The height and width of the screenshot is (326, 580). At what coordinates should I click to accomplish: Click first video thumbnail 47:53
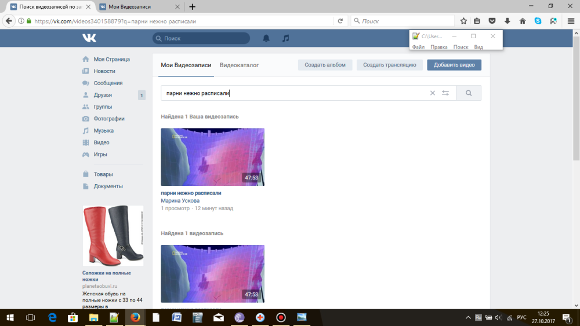coord(212,157)
